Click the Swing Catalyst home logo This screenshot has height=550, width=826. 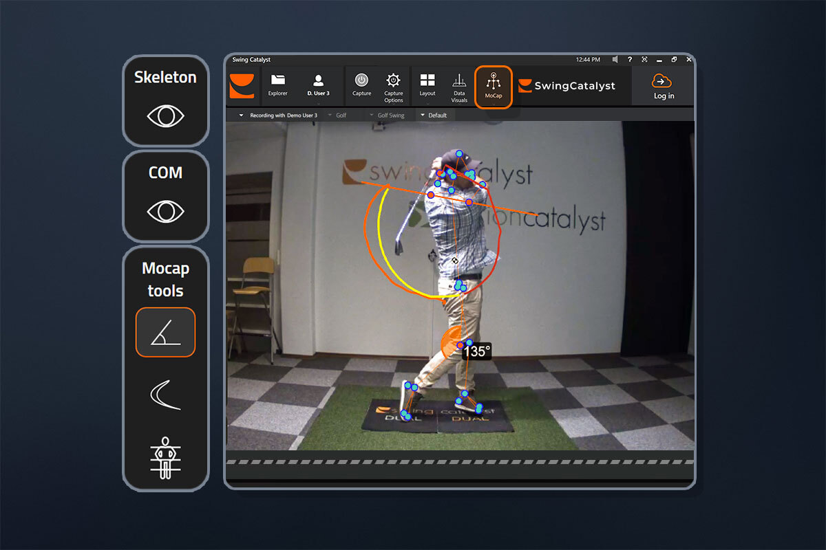click(242, 86)
